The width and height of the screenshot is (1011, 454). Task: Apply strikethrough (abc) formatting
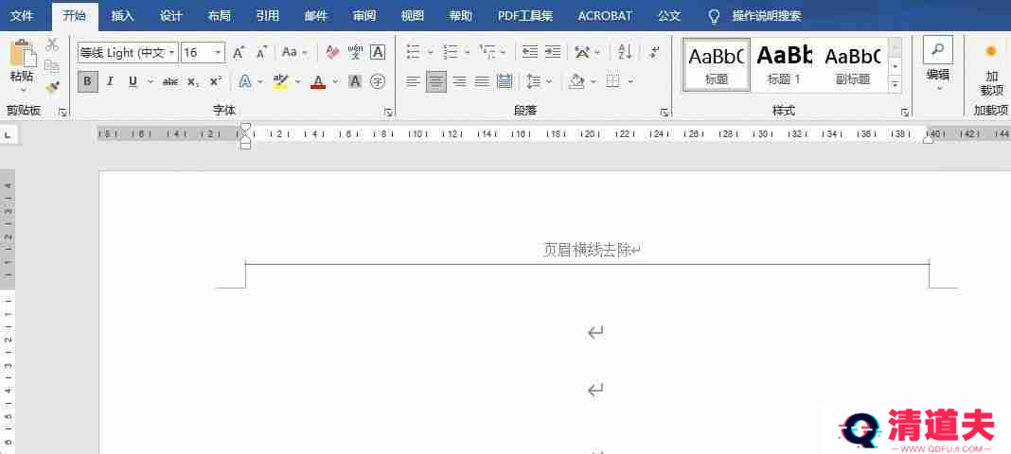(x=170, y=81)
